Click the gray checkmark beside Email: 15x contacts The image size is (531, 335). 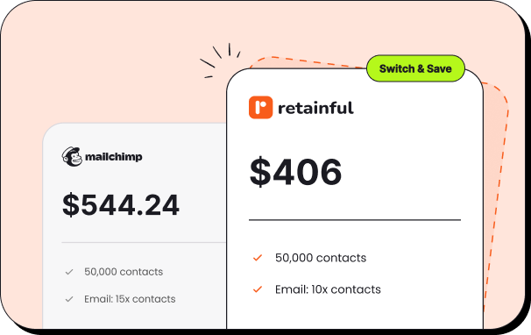[69, 299]
